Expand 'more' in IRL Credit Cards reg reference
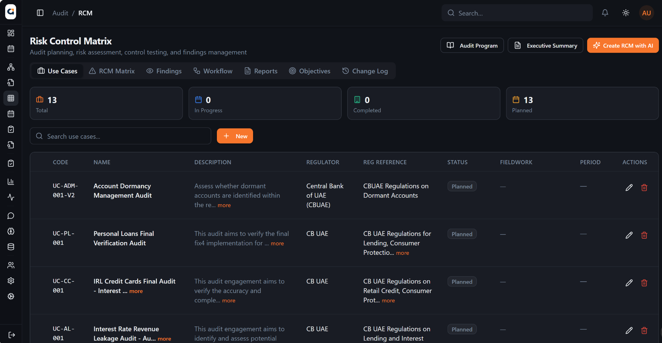The width and height of the screenshot is (662, 343). tap(388, 301)
